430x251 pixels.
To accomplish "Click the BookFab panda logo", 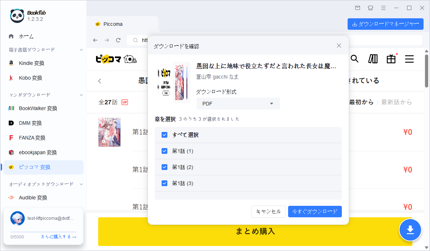I will pyautogui.click(x=16, y=15).
